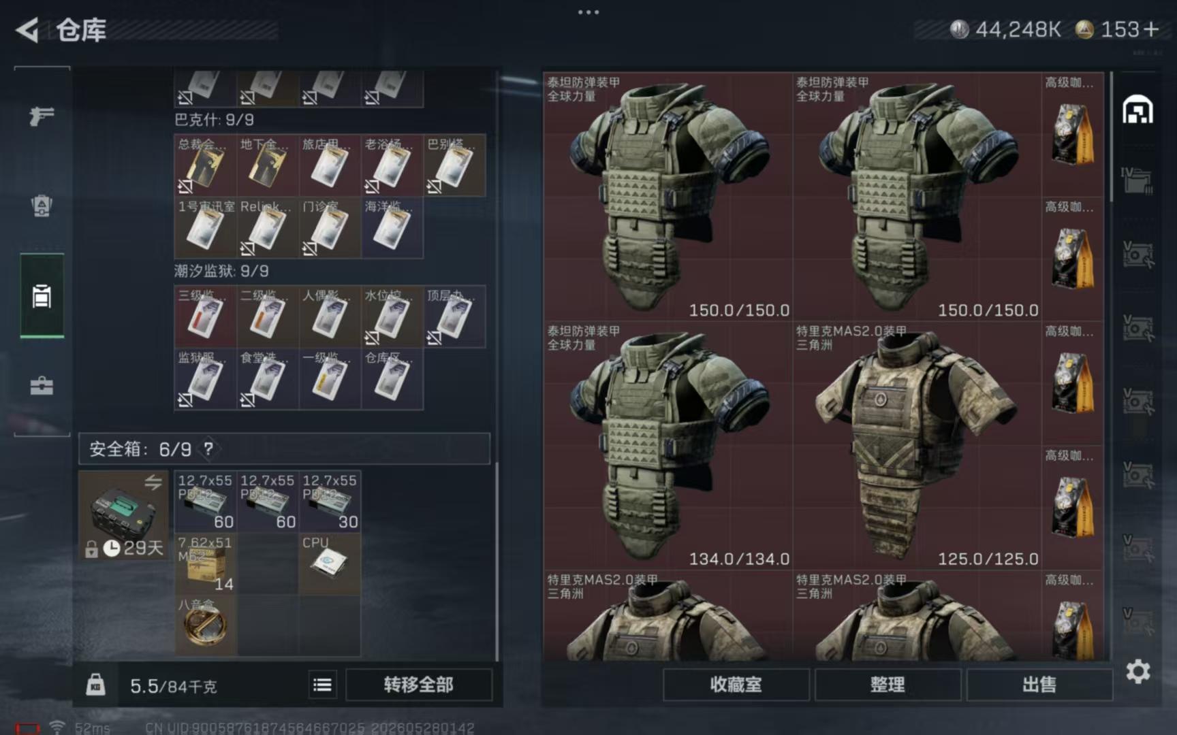Add currency via the 153+ gold balance
Image resolution: width=1177 pixels, height=735 pixels.
pyautogui.click(x=1118, y=29)
